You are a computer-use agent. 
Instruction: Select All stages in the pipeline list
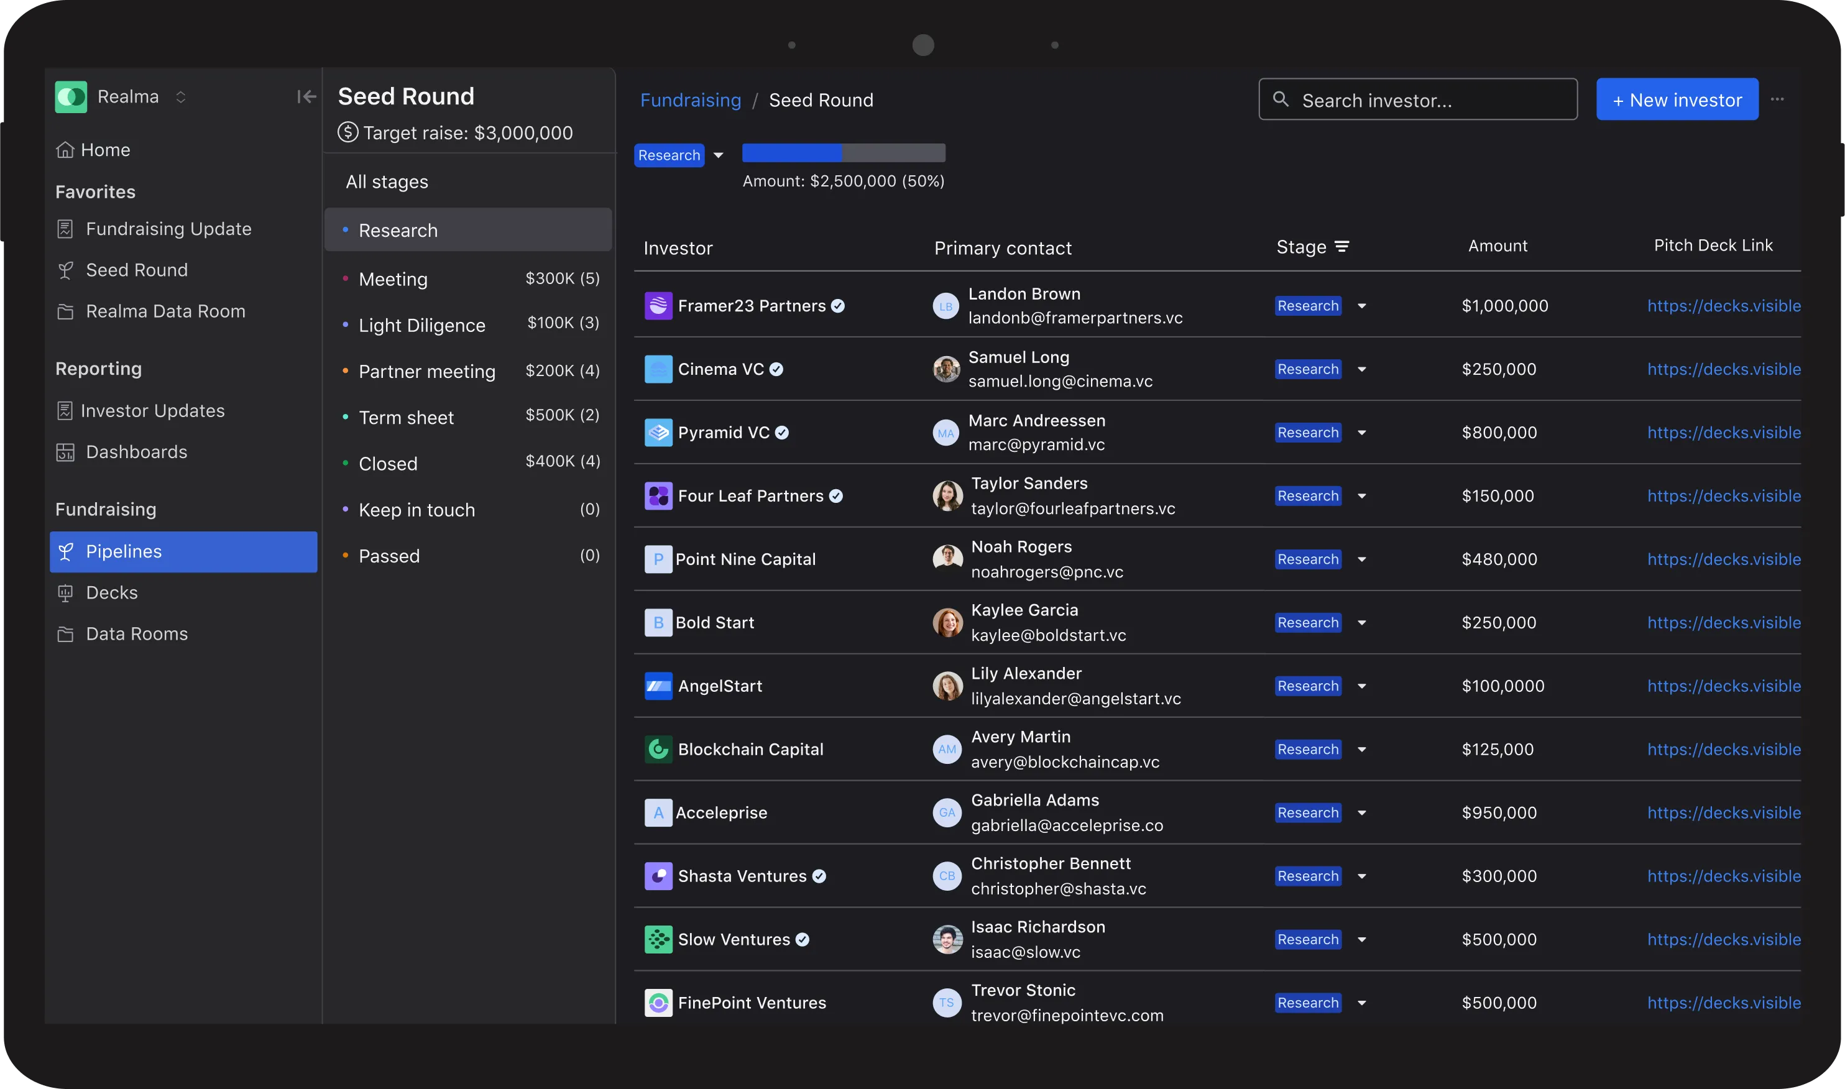pos(387,182)
